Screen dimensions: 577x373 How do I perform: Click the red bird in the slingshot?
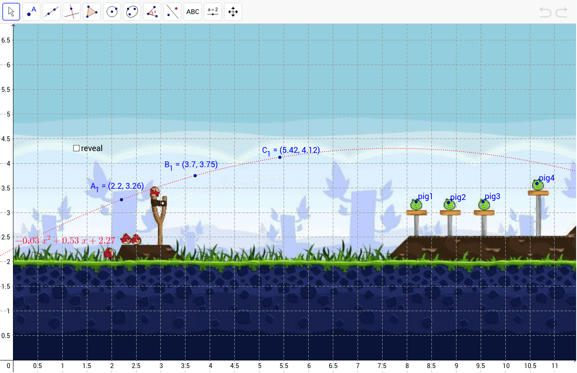(155, 192)
